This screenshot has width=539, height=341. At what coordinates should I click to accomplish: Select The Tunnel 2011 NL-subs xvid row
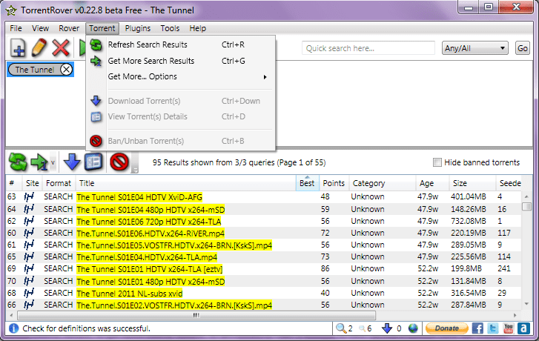click(263, 294)
